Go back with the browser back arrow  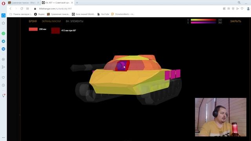[x=11, y=9]
